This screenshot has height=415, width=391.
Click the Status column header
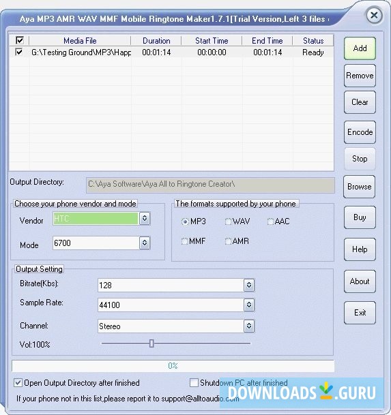click(313, 41)
